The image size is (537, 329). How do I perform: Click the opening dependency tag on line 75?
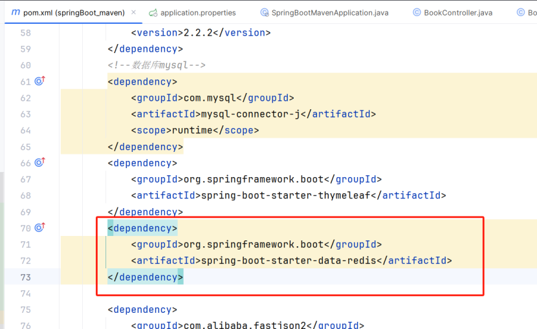[x=142, y=310]
